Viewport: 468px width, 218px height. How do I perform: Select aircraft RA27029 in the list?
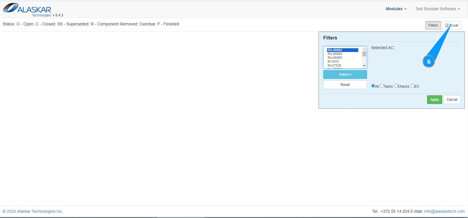[x=343, y=65]
